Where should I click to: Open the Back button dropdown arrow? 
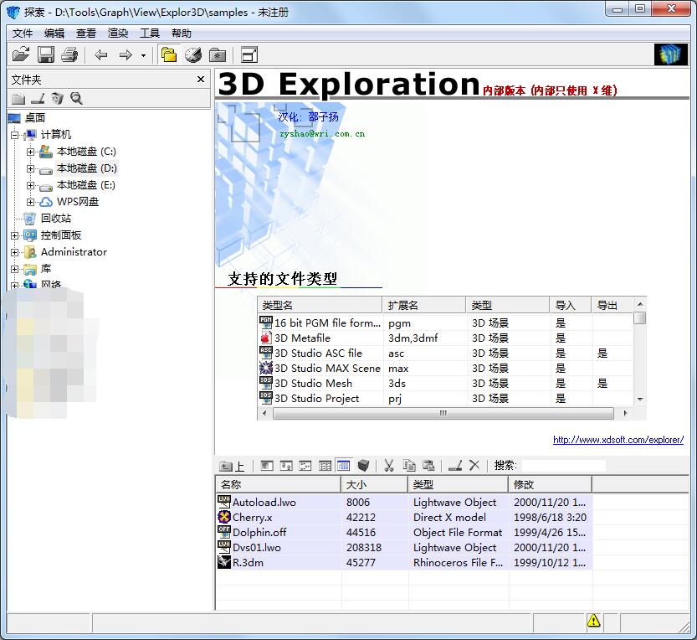(x=142, y=54)
